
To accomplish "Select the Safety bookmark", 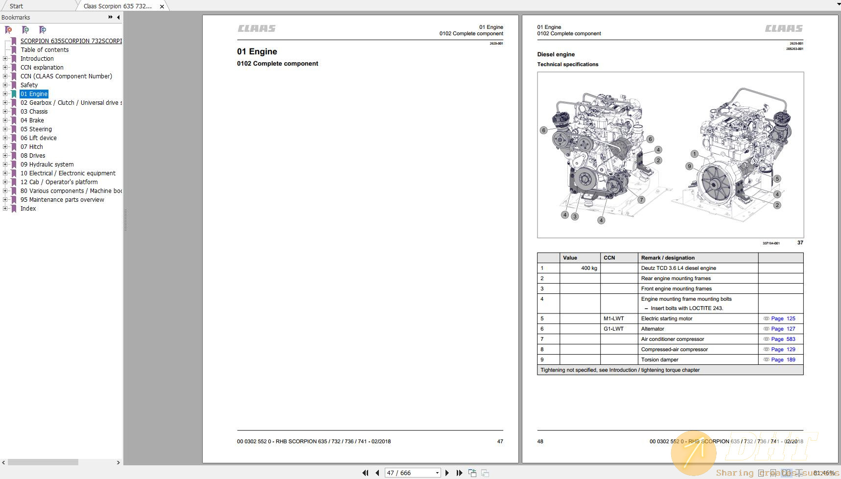I will click(29, 85).
